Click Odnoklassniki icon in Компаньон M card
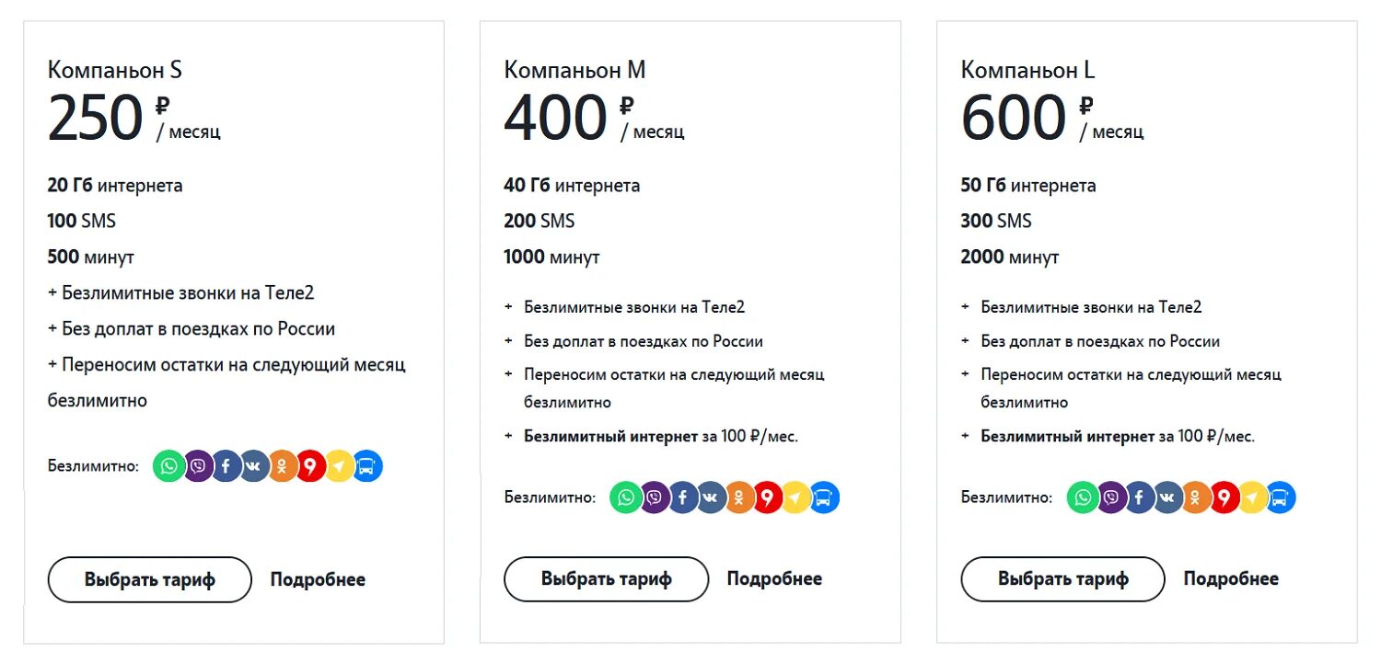Screen dimensions: 1381x663 [x=739, y=497]
